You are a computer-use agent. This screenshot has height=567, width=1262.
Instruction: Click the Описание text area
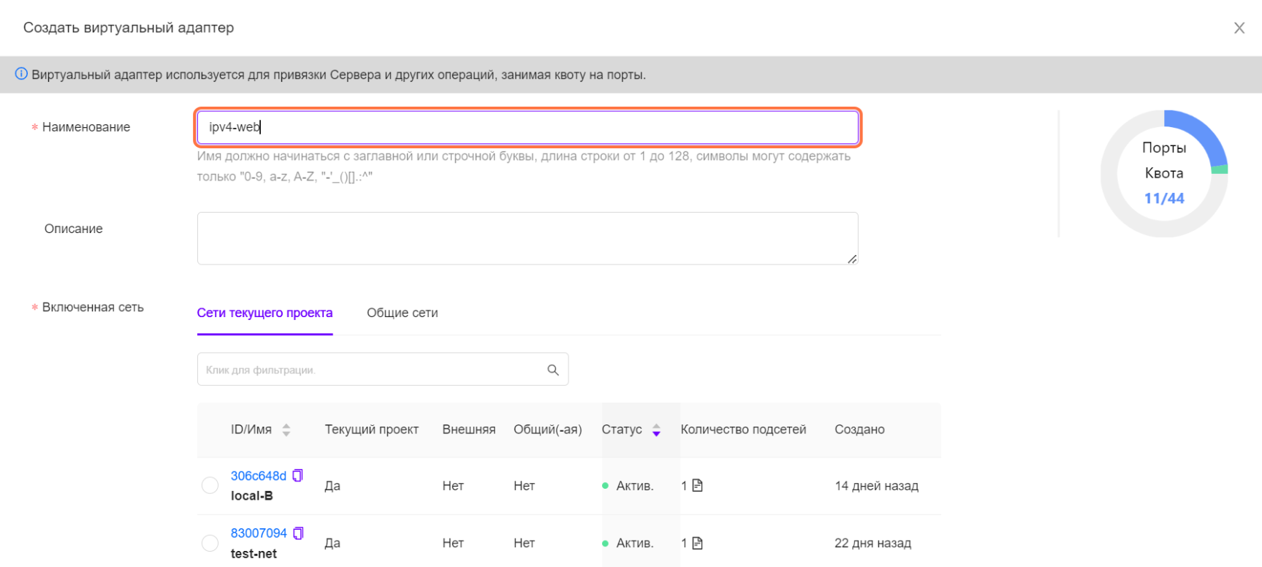point(528,238)
